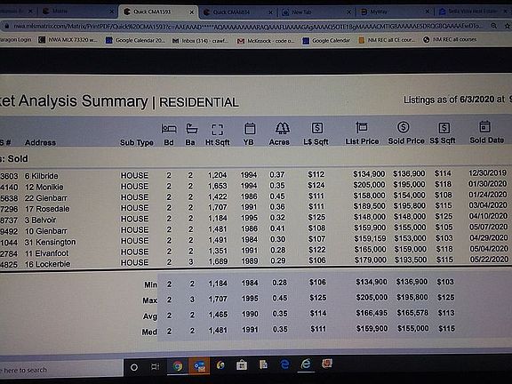
Task: Select the 22 Glenbarr address
Action: click(46, 198)
